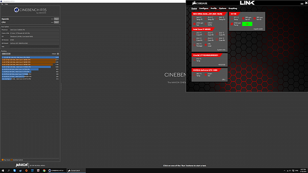The image size is (308, 173).
Task: Switch to the Profile tab in Corsair Link
Action: (x=213, y=9)
